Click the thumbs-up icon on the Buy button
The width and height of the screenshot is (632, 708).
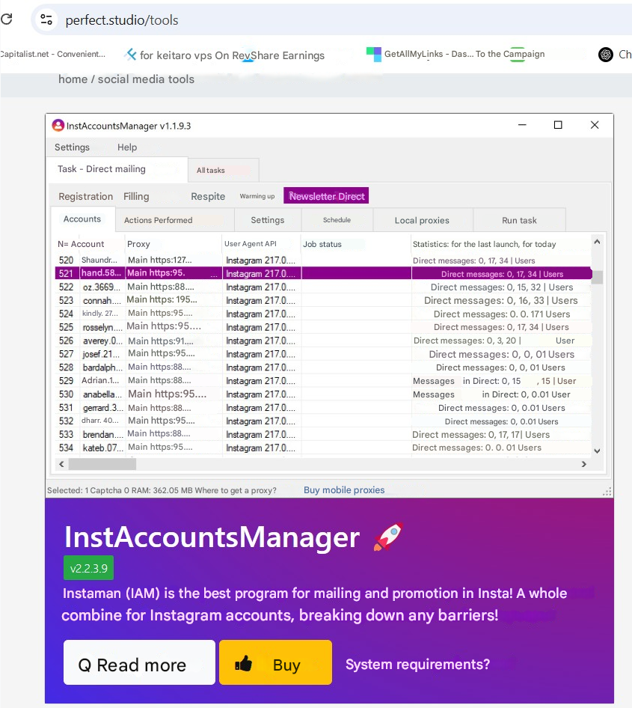244,663
